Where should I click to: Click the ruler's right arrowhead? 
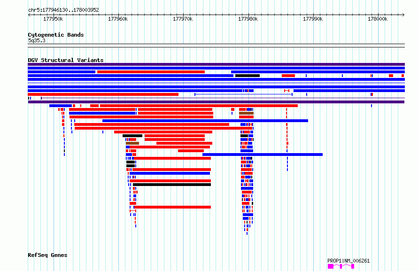click(403, 15)
